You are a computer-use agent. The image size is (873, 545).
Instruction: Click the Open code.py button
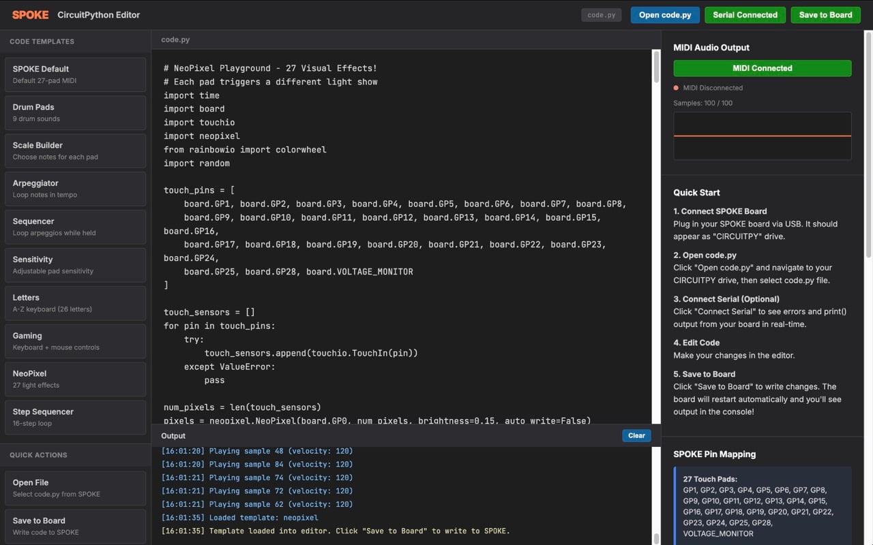coord(665,15)
